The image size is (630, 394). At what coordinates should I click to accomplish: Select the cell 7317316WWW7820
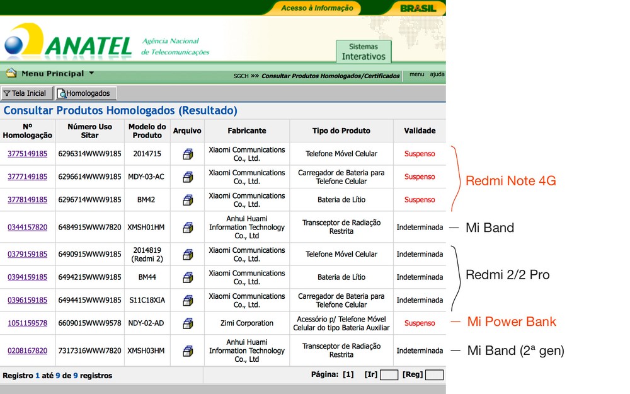click(89, 351)
